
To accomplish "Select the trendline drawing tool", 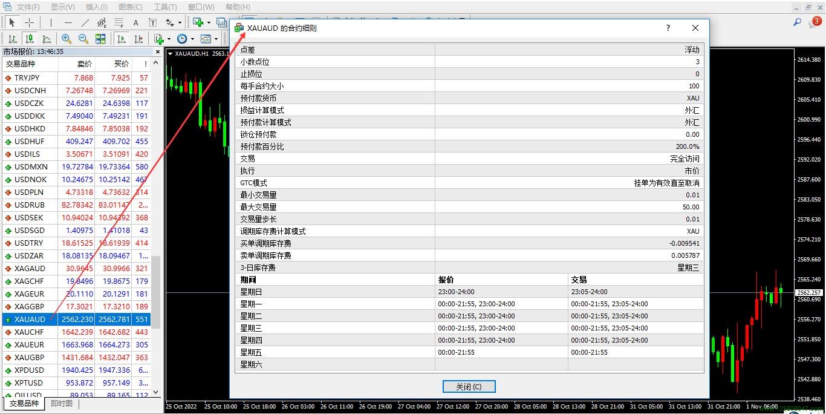I will coord(85,22).
